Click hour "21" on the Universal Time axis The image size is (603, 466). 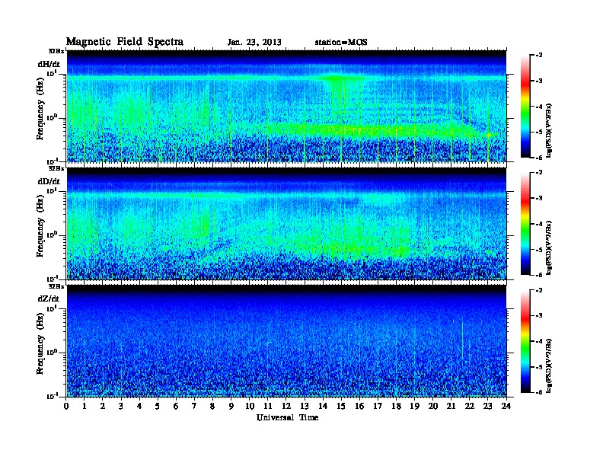pos(451,406)
